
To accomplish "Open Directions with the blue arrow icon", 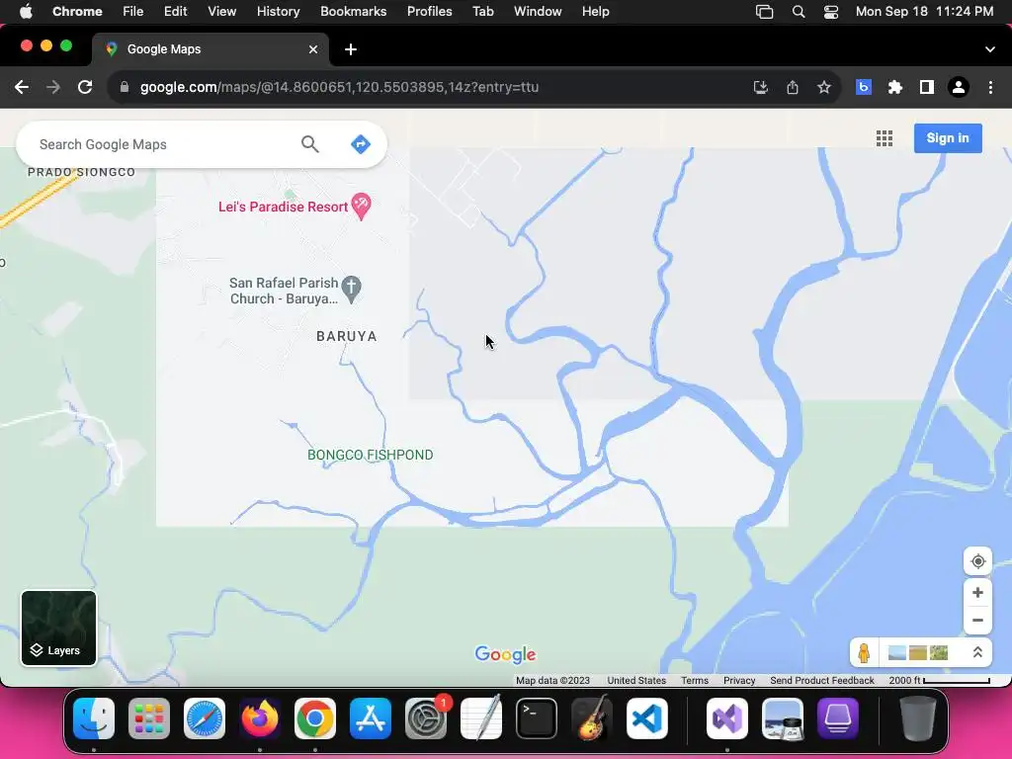I will pos(360,144).
